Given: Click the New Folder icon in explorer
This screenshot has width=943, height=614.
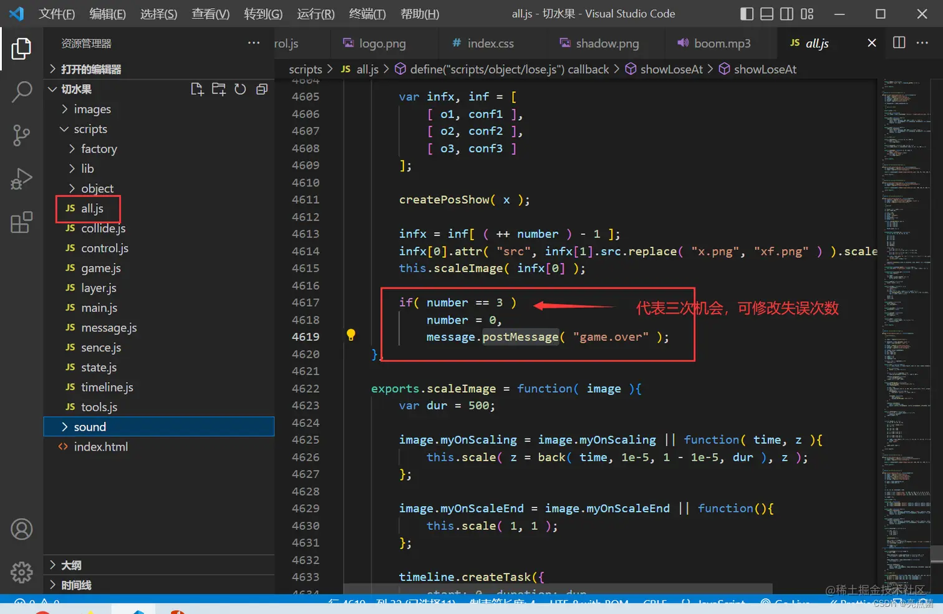Looking at the screenshot, I should coord(219,89).
